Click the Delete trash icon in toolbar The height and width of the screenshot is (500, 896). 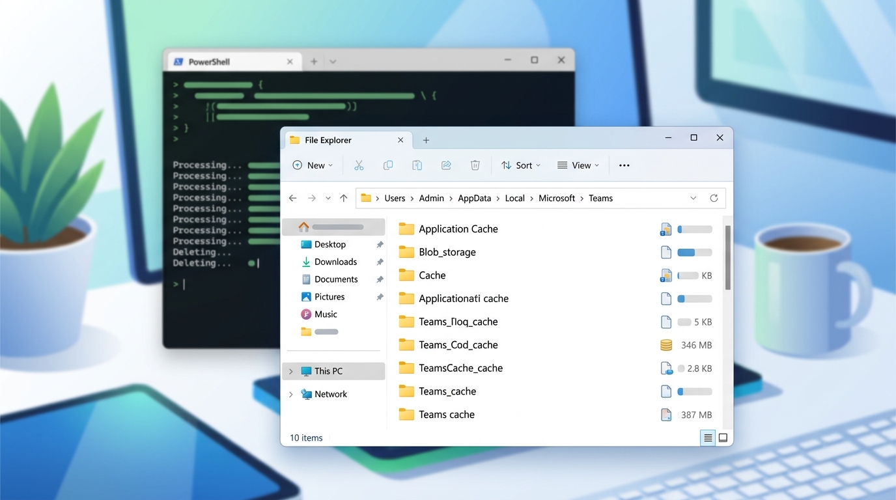[x=475, y=165]
